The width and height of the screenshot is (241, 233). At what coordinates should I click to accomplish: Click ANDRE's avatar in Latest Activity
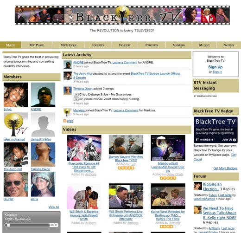[x=68, y=65]
